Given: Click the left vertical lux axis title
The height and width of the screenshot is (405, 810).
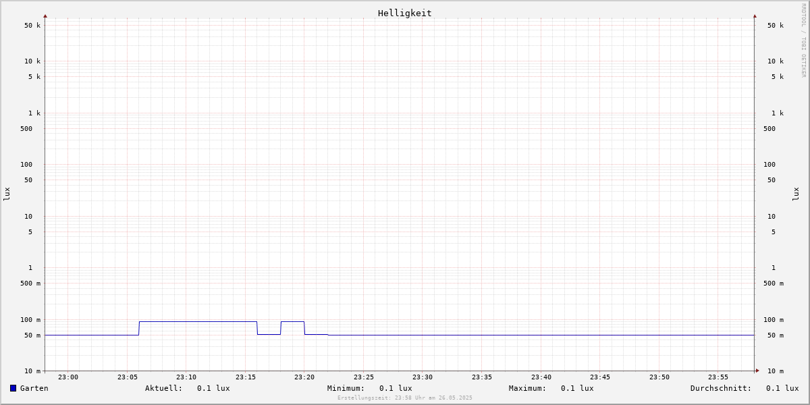Looking at the screenshot, I should click(x=7, y=194).
